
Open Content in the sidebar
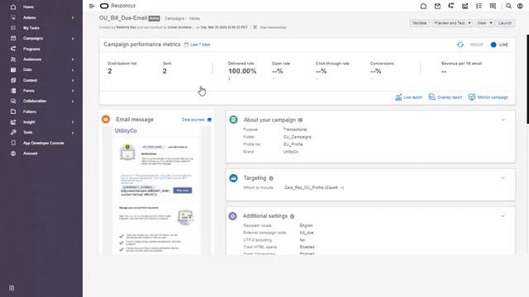tap(30, 80)
